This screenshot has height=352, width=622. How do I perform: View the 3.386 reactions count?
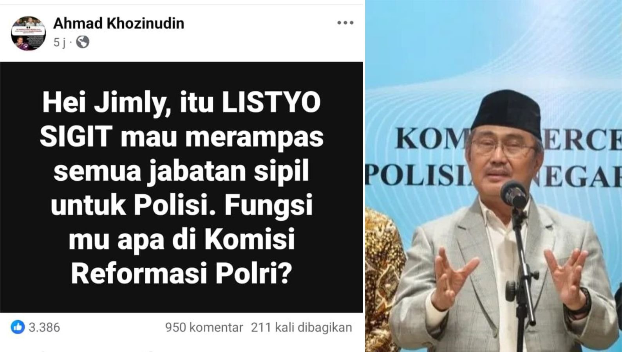[x=44, y=327]
